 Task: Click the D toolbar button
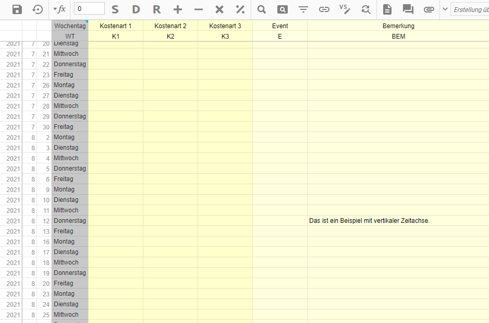[136, 9]
